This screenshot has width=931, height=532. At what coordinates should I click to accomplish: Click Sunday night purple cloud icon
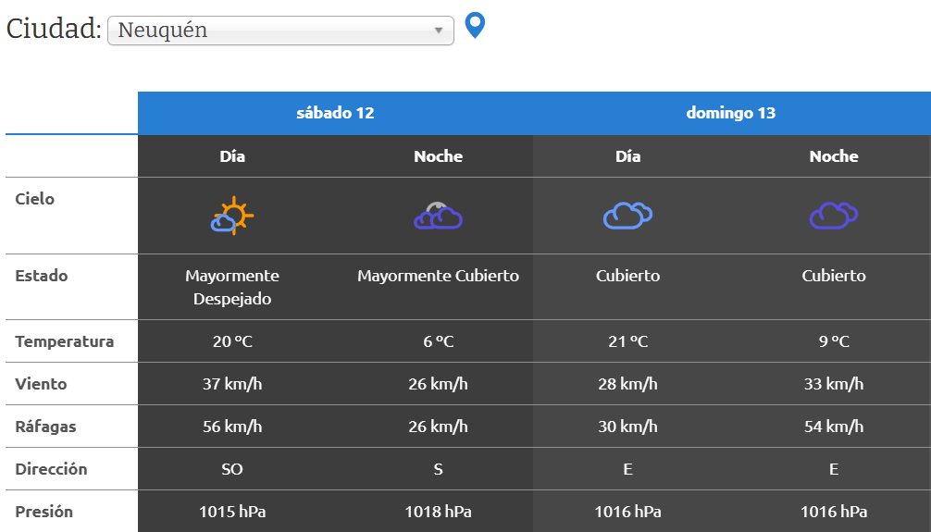coord(833,216)
